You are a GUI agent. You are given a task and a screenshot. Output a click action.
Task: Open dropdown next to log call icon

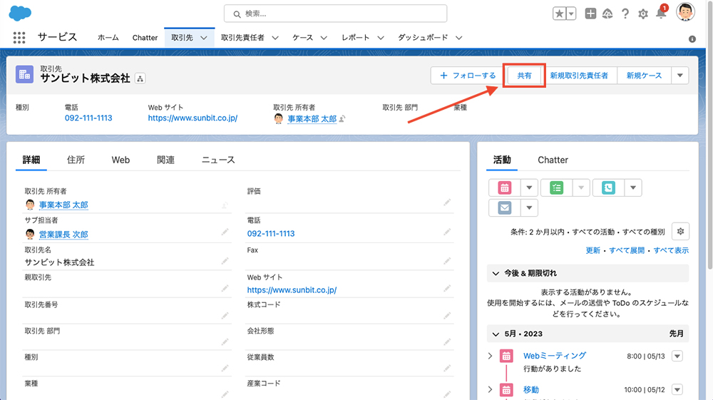(632, 188)
